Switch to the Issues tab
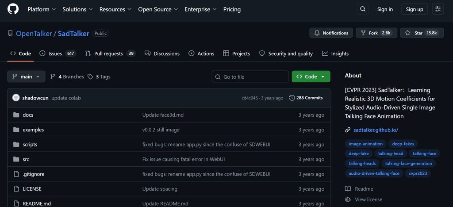This screenshot has width=453, height=207. pos(58,54)
